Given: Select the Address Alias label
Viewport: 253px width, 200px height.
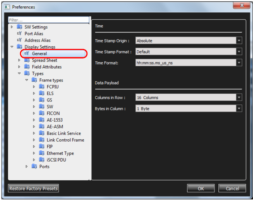Looking at the screenshot, I should [38, 40].
